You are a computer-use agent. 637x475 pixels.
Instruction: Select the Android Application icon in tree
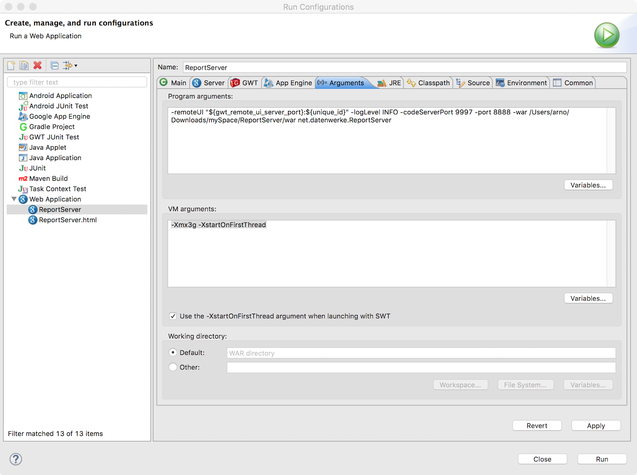pos(23,96)
